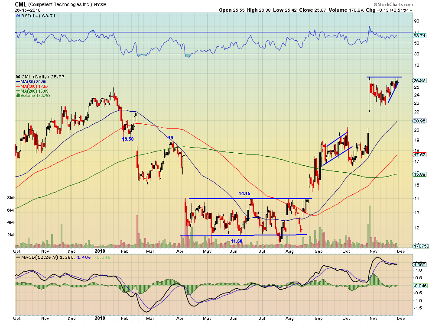429x322 pixels.
Task: Click the Compellent Technologies Inc. company name
Action: (60, 4)
